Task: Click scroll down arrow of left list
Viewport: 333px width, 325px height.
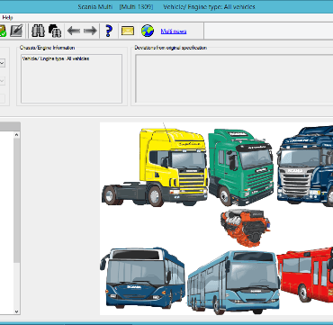Action: 17,311
